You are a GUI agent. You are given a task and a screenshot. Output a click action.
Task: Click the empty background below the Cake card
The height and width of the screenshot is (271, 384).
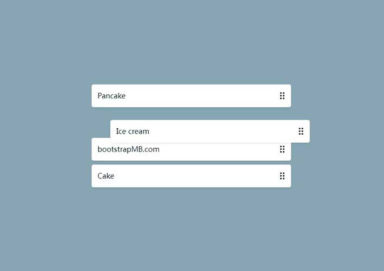click(x=191, y=227)
